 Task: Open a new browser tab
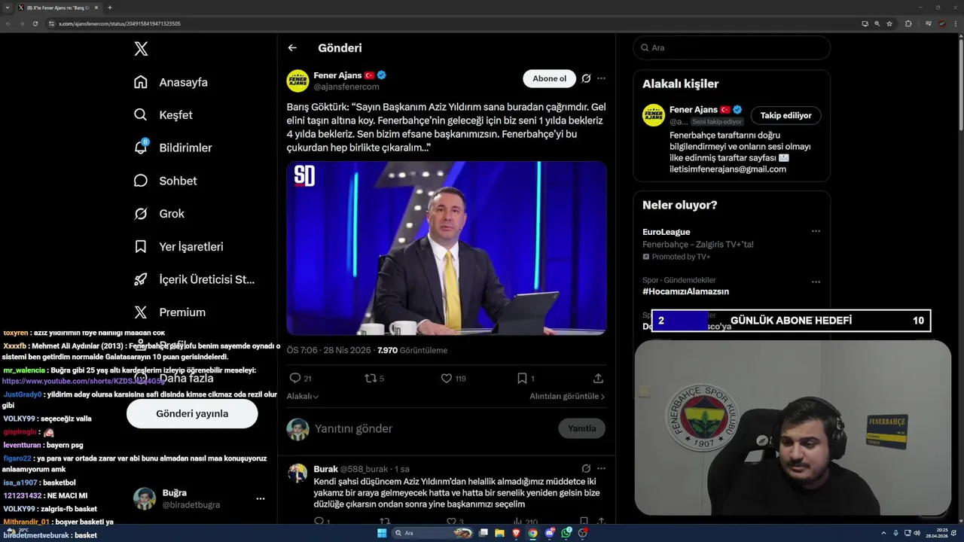(110, 8)
